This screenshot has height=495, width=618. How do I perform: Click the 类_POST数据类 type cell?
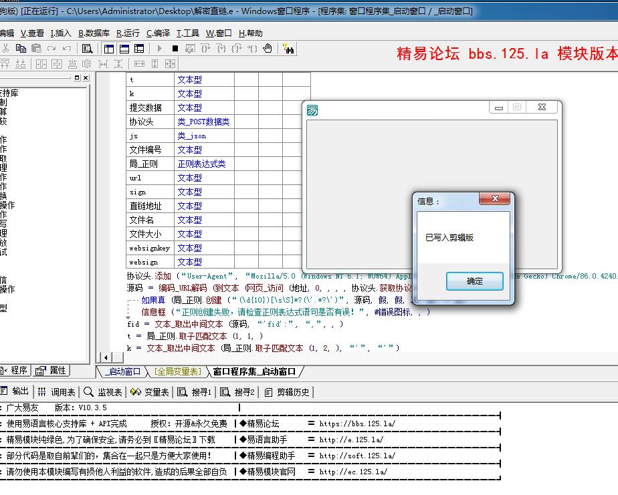tap(204, 122)
